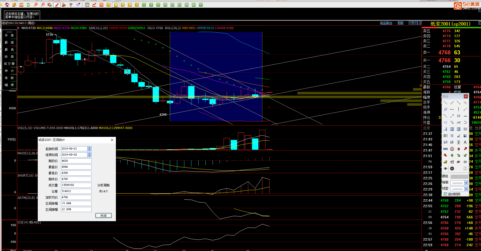This screenshot has height=251, width=481.
Task: Click the zoom in magnifier icon
Action: pos(35,5)
